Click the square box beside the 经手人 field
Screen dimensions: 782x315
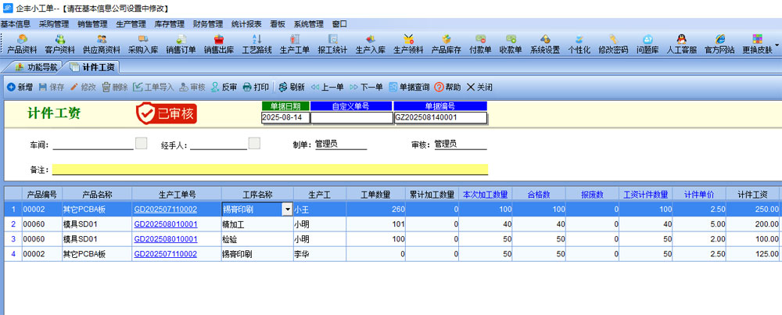click(x=253, y=143)
